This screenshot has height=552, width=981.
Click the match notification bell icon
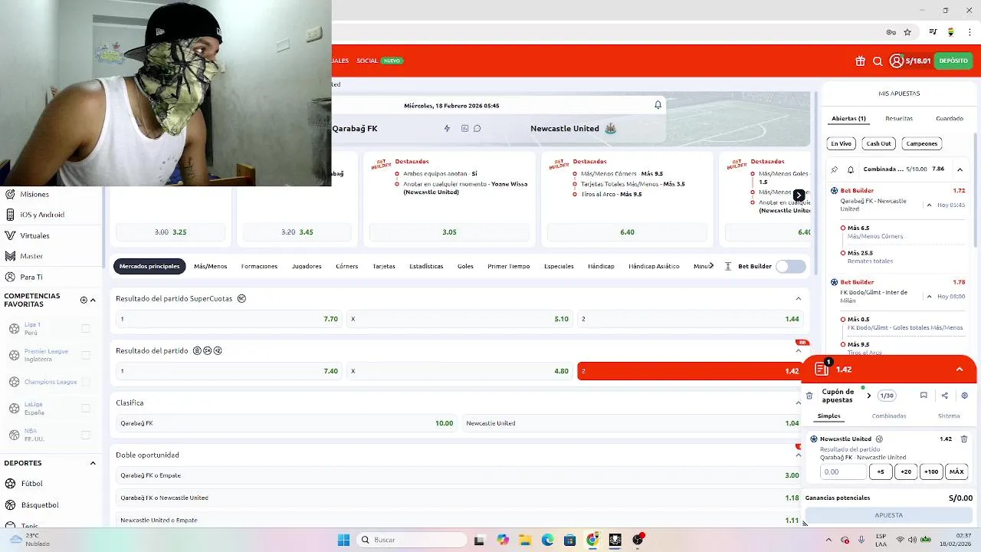[658, 105]
